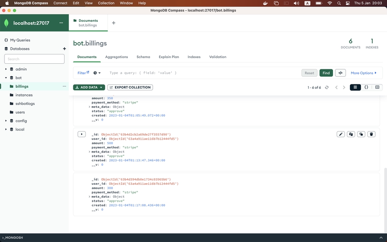Focus the sidebar Search field
The width and height of the screenshot is (387, 242).
[34, 59]
